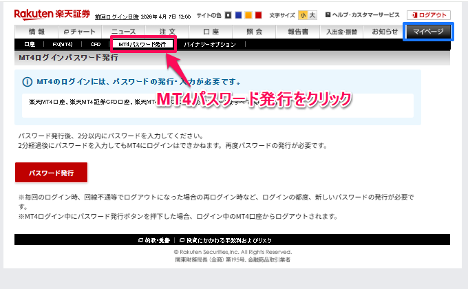Click the ログアウト logout button

click(429, 14)
